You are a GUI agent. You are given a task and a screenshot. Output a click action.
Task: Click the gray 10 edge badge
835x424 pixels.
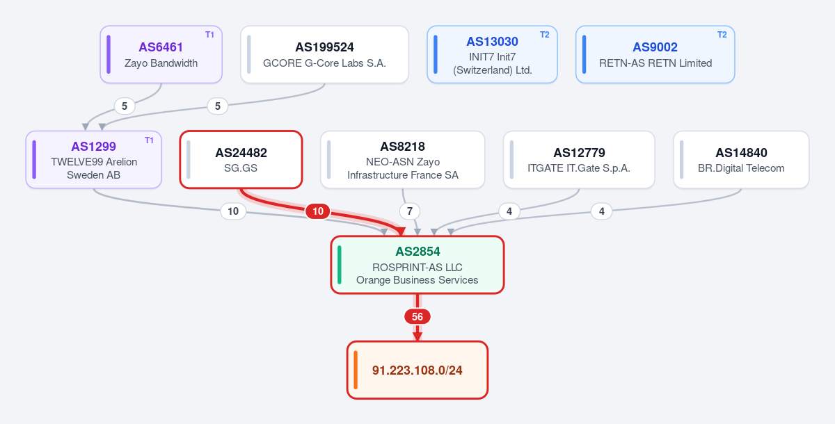pyautogui.click(x=233, y=211)
